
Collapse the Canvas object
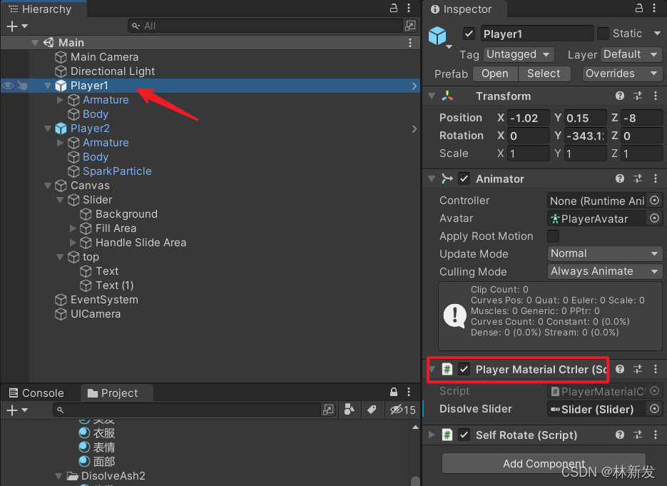[x=48, y=186]
